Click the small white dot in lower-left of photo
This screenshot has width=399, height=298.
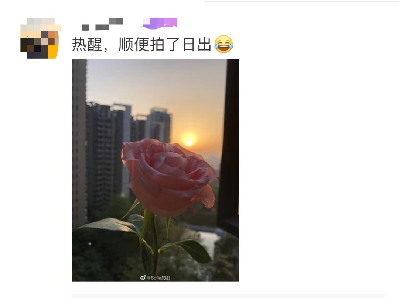(90, 244)
